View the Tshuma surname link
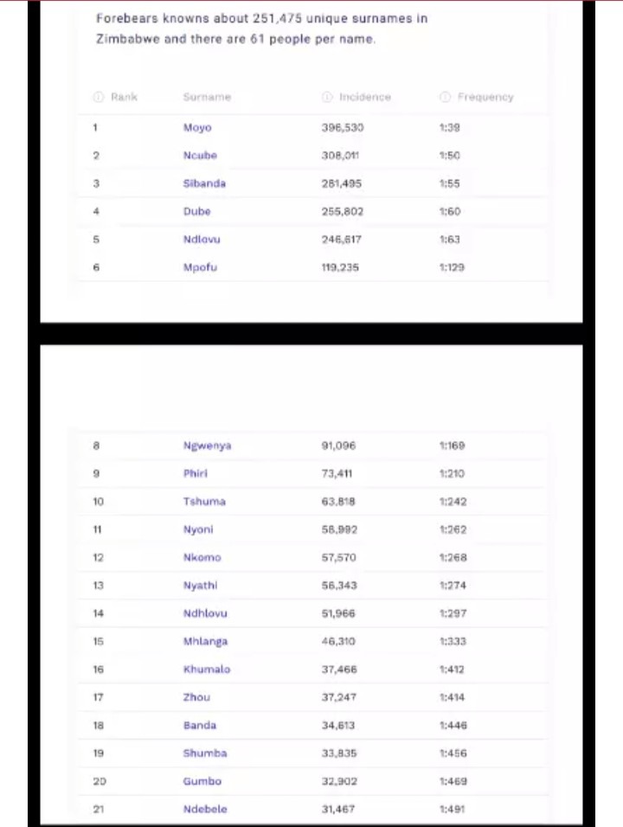The width and height of the screenshot is (623, 827). coord(203,502)
